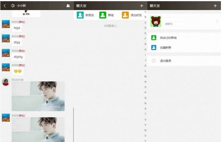Image resolution: width=223 pixels, height=142 pixels.
Task: Click green icon beside 我去过的群组
Action: click(x=154, y=38)
